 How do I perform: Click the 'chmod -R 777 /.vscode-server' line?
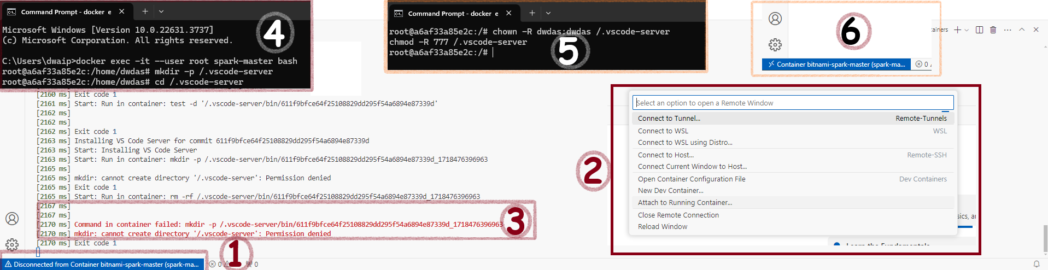(x=458, y=42)
